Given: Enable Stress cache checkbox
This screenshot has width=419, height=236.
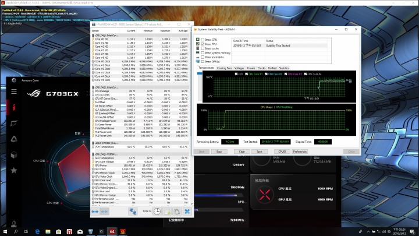Looking at the screenshot, I should [x=203, y=48].
